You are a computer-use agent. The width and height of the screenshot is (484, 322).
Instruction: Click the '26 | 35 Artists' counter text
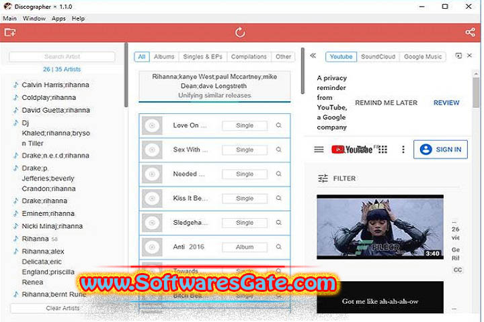[62, 69]
